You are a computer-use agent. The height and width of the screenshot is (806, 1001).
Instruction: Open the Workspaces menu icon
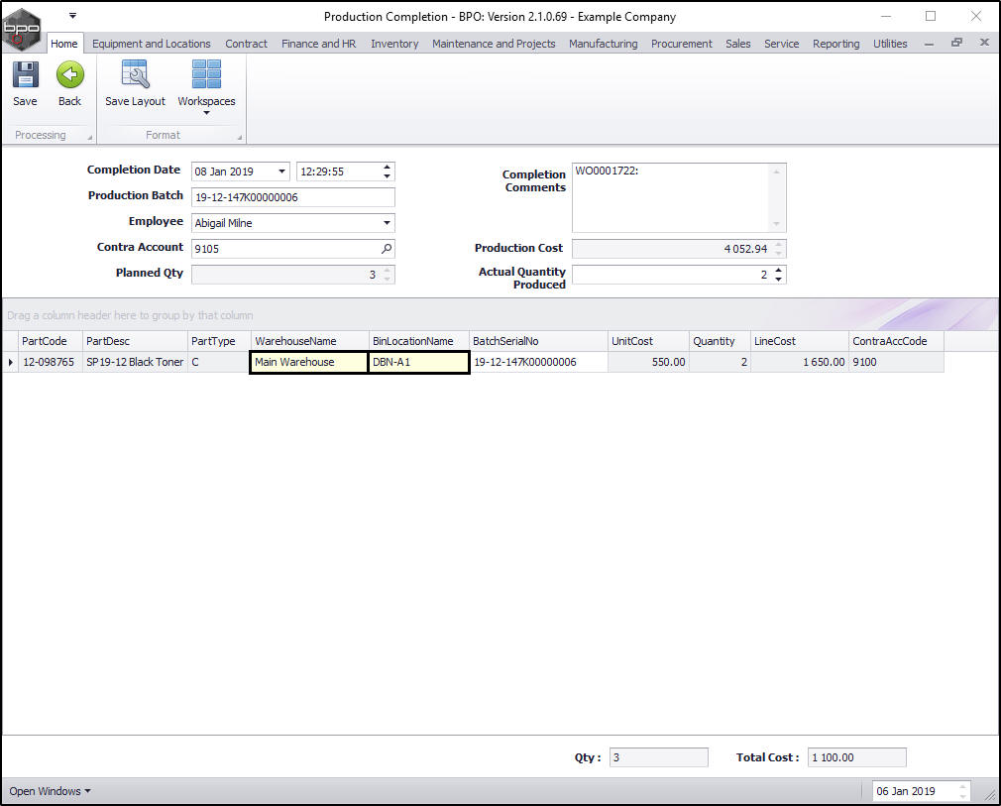tap(206, 74)
